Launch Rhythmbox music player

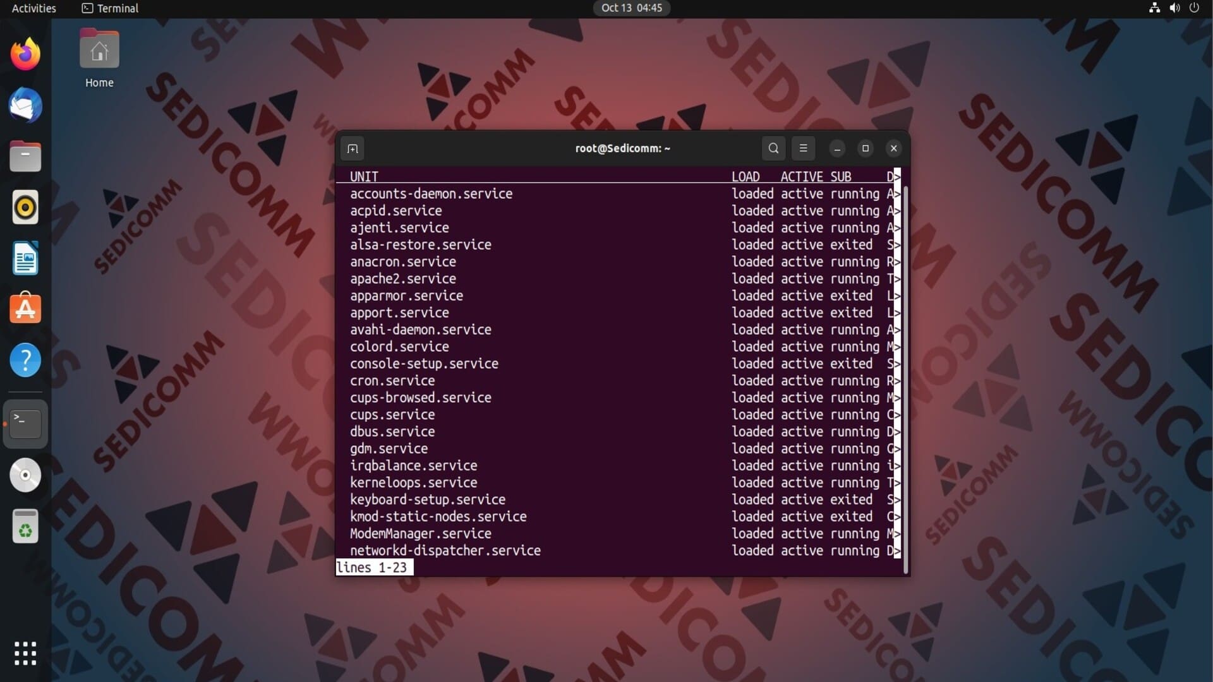click(x=25, y=207)
